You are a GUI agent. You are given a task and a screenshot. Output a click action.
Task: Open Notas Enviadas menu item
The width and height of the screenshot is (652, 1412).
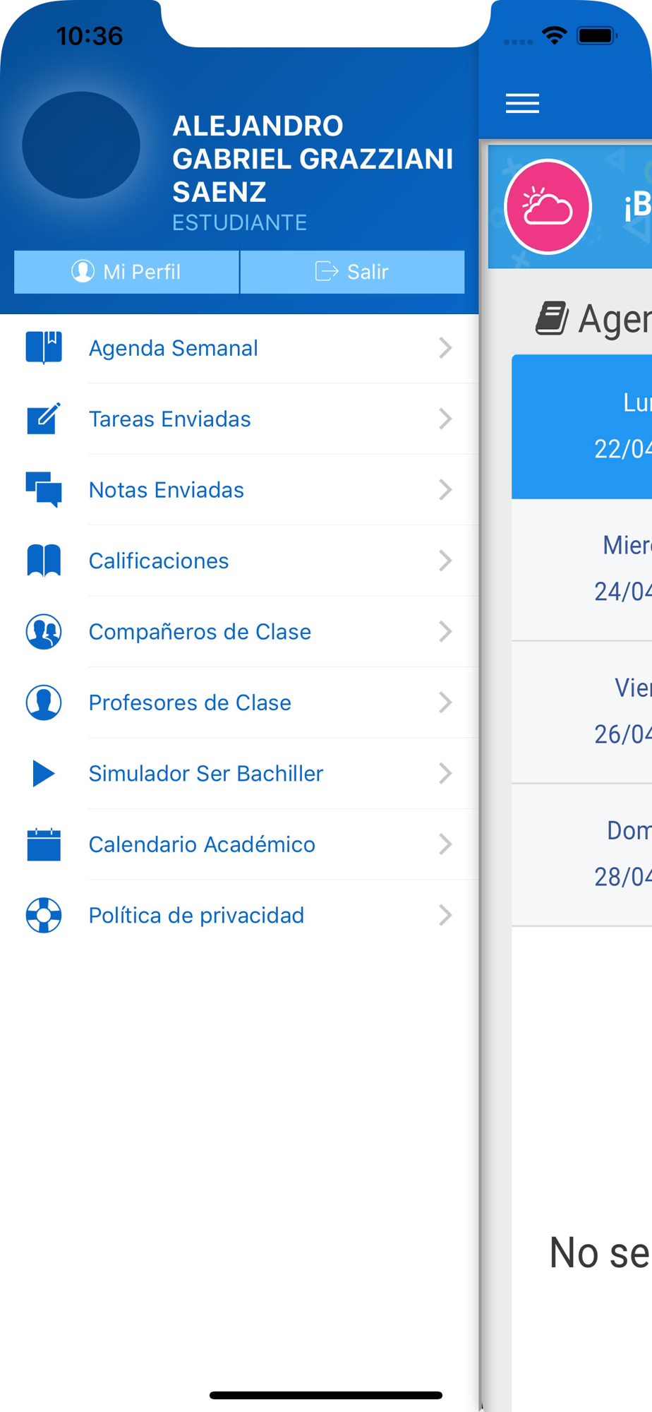239,490
